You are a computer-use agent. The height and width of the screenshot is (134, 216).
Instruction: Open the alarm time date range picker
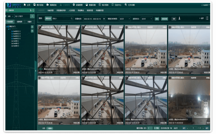[94, 19]
